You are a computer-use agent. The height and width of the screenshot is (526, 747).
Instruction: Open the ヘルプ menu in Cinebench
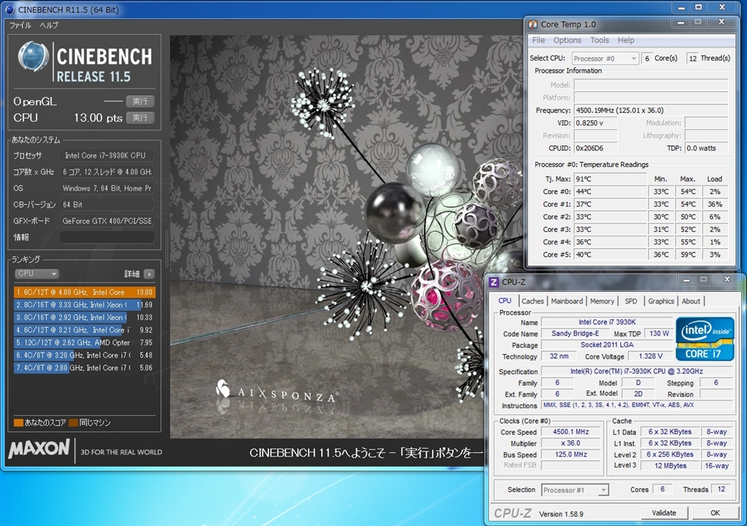click(49, 26)
